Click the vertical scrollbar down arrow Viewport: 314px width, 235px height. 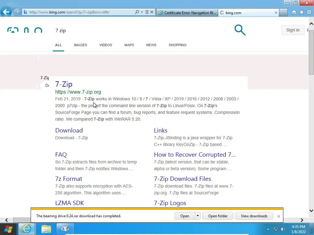pyautogui.click(x=311, y=211)
